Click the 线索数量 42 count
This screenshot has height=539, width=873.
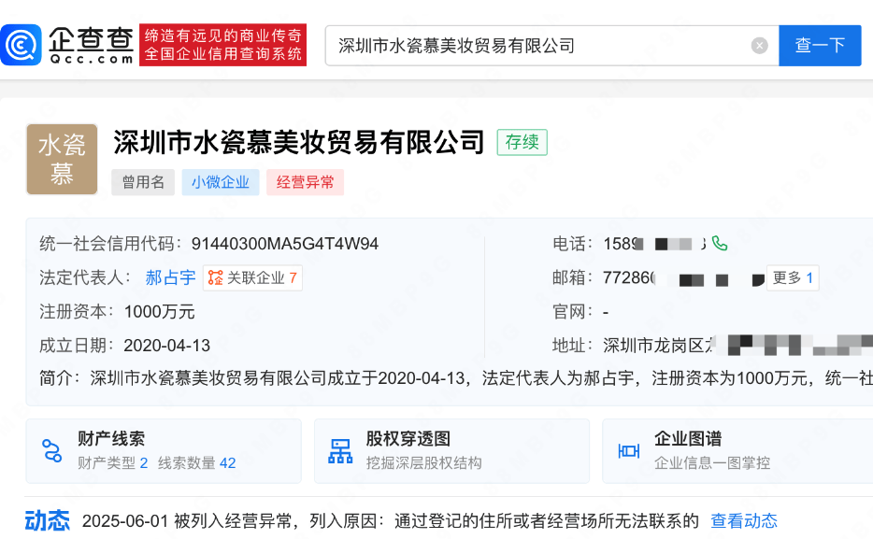click(x=196, y=462)
